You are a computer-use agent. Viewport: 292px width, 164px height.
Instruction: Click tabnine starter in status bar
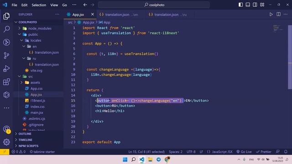point(42,152)
